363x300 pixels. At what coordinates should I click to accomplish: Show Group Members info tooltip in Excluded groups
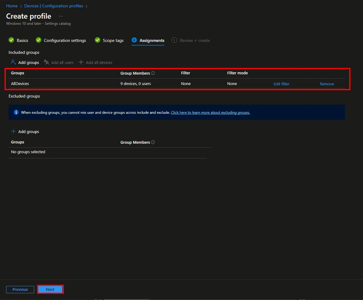coord(153,143)
